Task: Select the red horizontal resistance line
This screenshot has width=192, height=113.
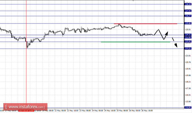Action: (145, 24)
